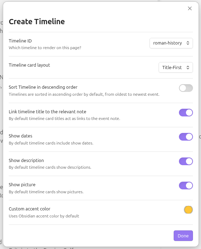Open the Custom accent color picker
The height and width of the screenshot is (249, 201).
(188, 210)
